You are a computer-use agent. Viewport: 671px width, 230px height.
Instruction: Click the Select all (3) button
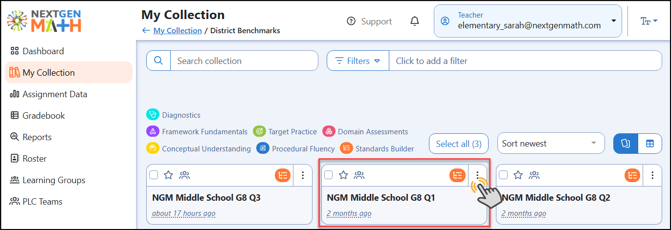pyautogui.click(x=459, y=144)
